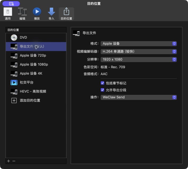188x169 pixels.
Task: Click the 音频格式 label
Action: (x=91, y=74)
